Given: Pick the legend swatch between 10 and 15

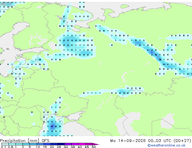Looking at the screenshot, I should [40, 144].
